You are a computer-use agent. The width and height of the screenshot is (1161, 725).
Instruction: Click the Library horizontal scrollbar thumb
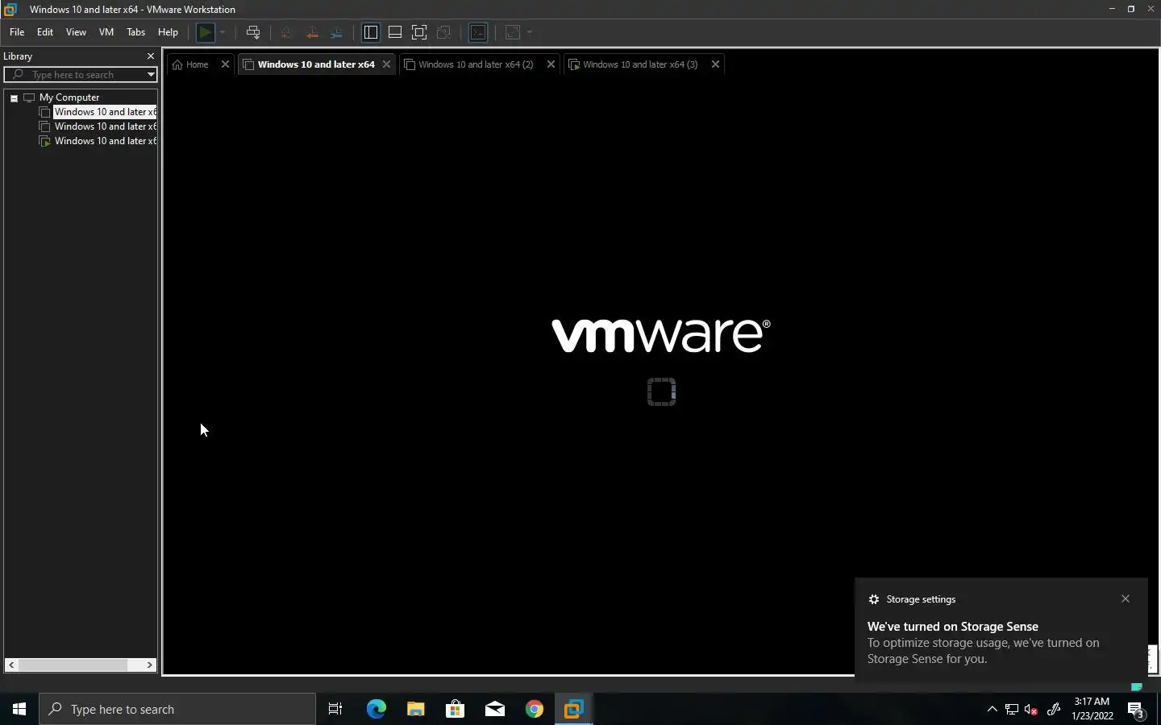73,665
